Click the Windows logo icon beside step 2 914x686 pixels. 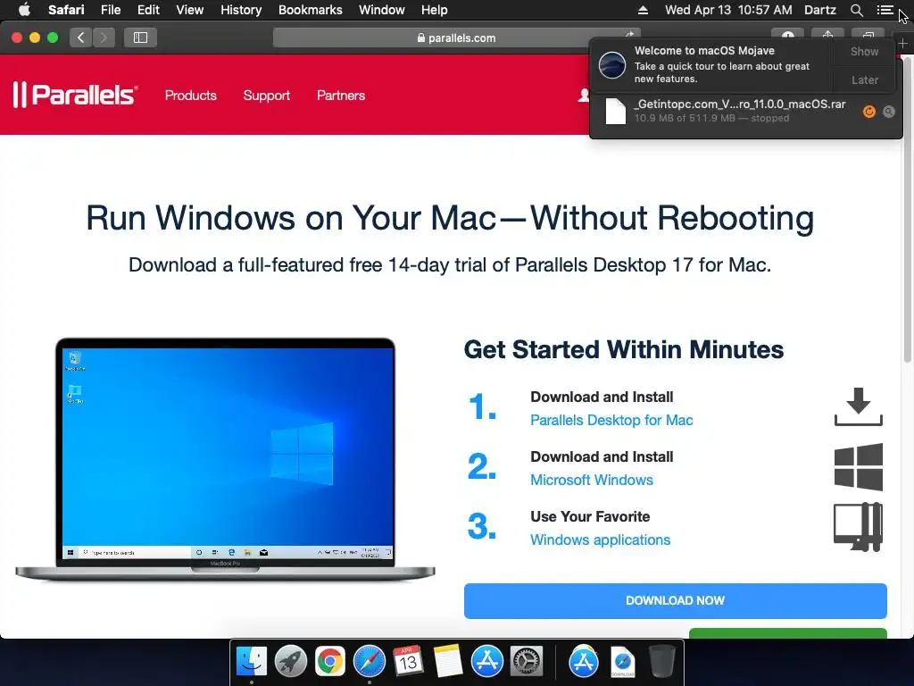tap(858, 466)
